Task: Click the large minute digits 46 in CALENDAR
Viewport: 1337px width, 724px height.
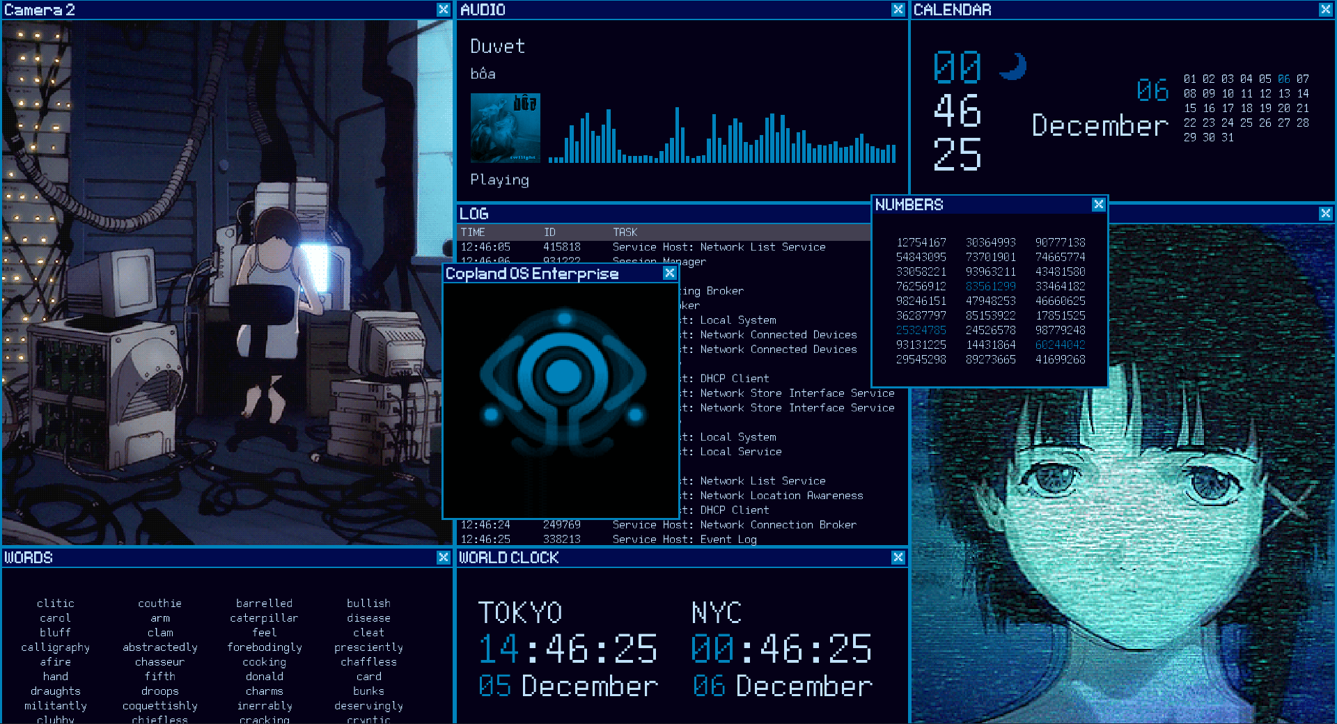Action: [957, 111]
